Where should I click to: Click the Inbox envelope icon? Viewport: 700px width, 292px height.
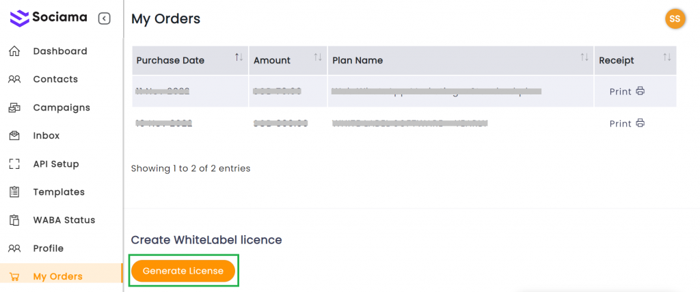(14, 135)
